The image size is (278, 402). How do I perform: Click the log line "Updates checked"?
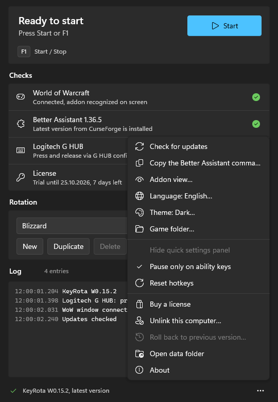(90, 319)
